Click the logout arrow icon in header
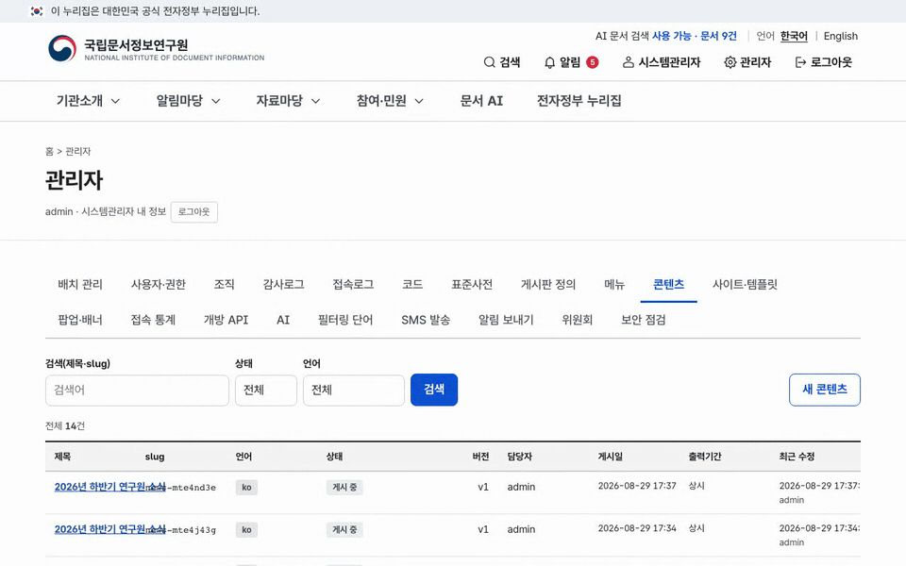The width and height of the screenshot is (906, 566). coord(800,62)
